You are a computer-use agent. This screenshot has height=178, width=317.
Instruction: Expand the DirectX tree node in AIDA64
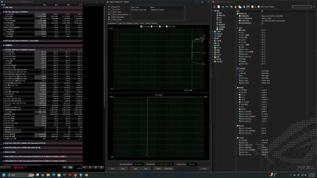[x=213, y=48]
